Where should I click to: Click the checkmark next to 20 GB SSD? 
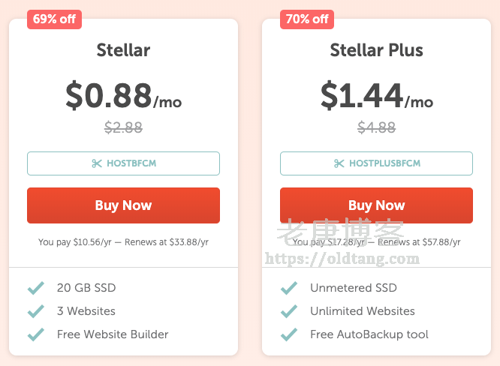35,288
